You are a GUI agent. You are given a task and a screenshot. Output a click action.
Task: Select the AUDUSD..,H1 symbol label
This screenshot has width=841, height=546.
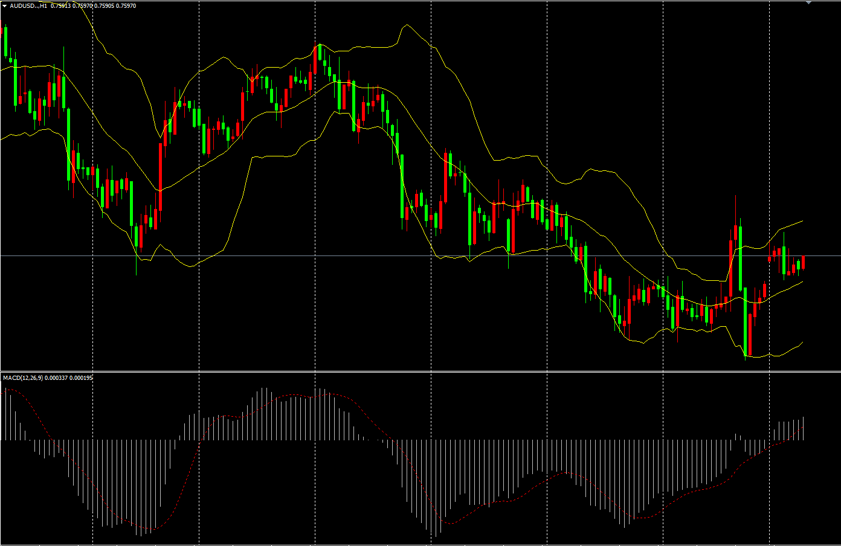[28, 5]
